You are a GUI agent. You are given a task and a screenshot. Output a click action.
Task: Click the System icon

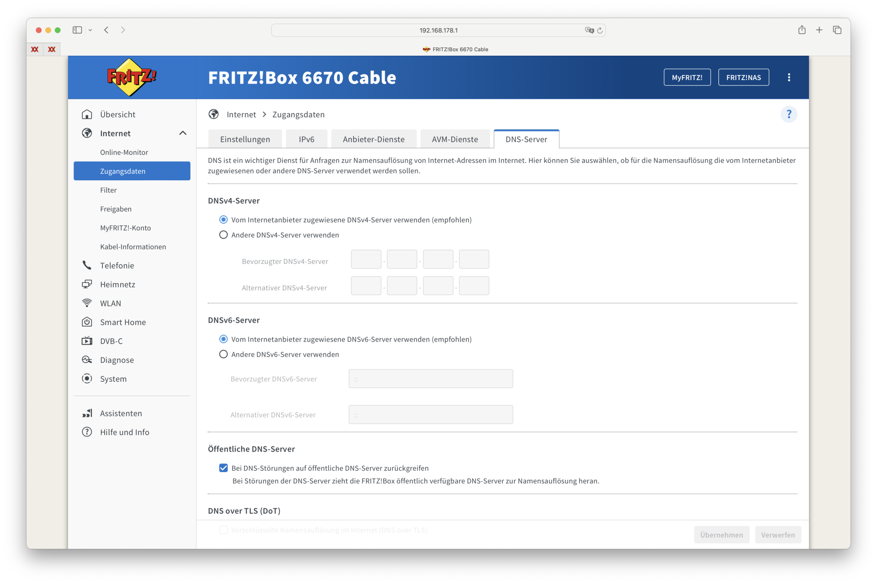pyautogui.click(x=87, y=379)
